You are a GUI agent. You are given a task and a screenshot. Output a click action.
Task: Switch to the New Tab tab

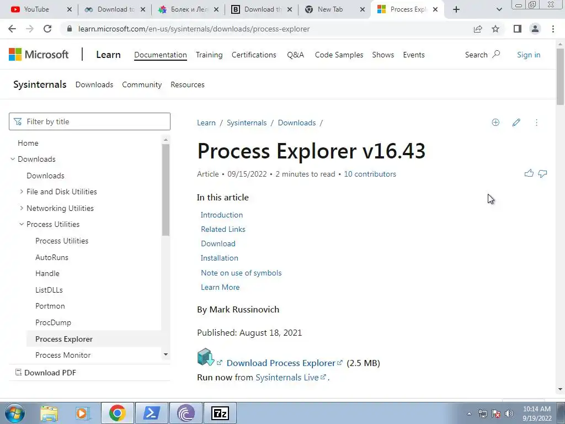click(x=330, y=9)
